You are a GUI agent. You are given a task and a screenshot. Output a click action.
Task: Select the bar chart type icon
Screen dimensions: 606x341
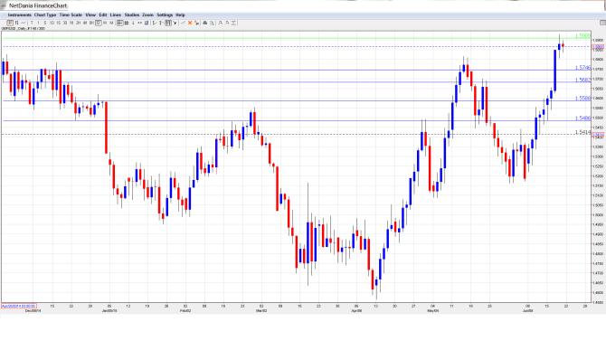tap(16, 24)
